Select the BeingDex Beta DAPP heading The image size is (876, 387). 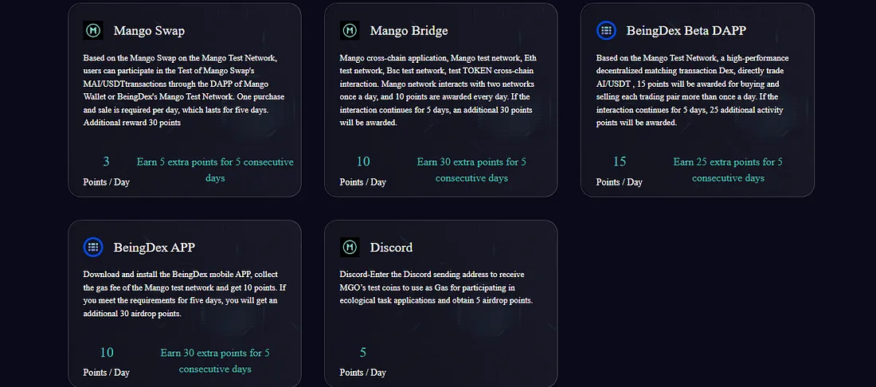(x=686, y=31)
